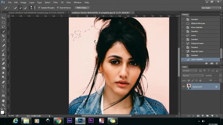This screenshot has width=223, height=125.
Task: Open the Opacity slider dropdown
Action: tap(221, 76)
